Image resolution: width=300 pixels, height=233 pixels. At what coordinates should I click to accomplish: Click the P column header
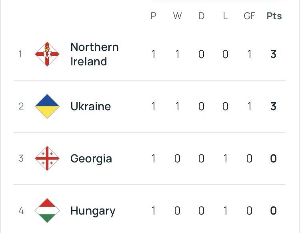pos(154,16)
